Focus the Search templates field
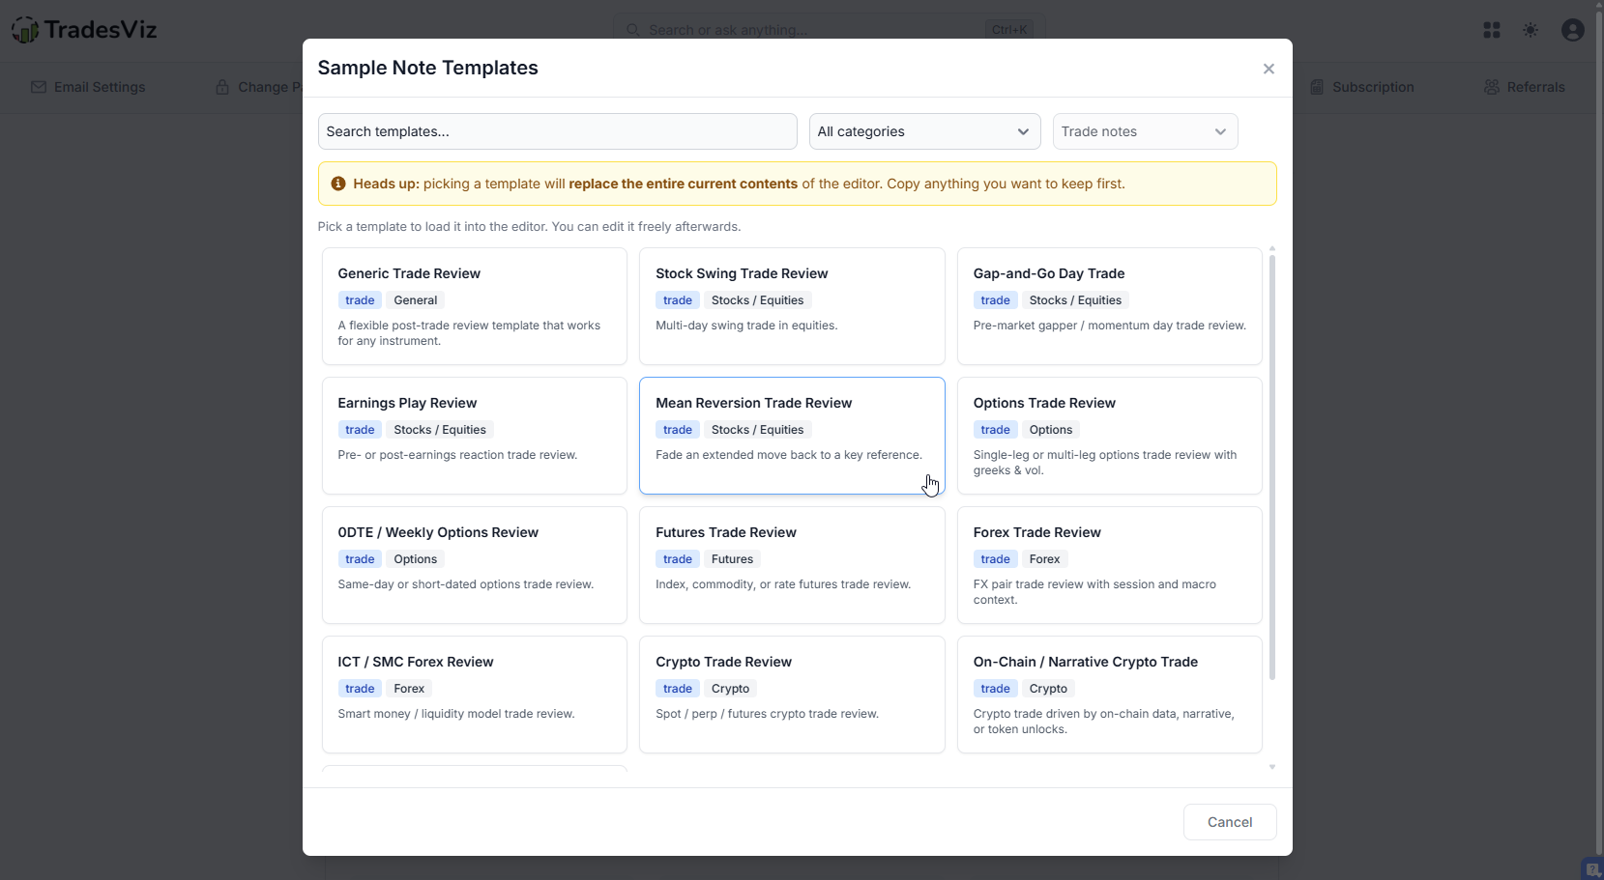This screenshot has height=880, width=1604. click(x=557, y=131)
